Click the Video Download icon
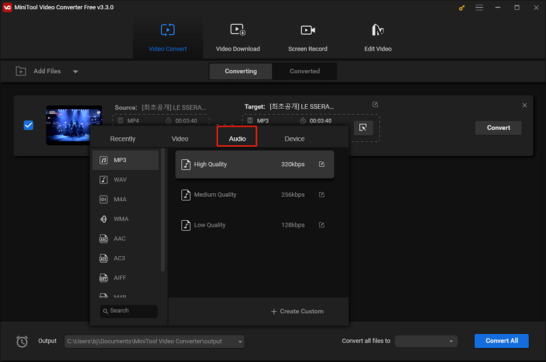The height and width of the screenshot is (362, 546). point(238,30)
